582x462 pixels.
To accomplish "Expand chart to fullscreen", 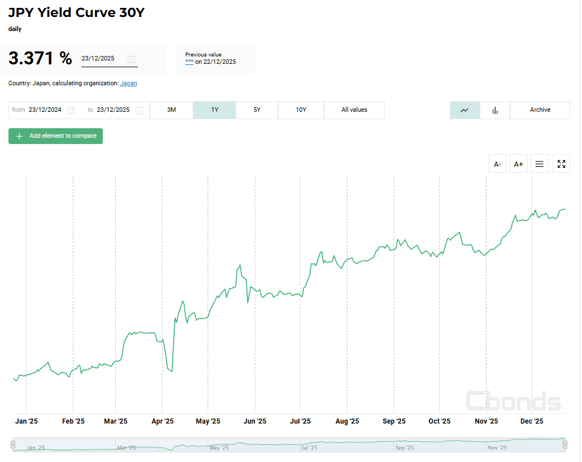I will (561, 164).
